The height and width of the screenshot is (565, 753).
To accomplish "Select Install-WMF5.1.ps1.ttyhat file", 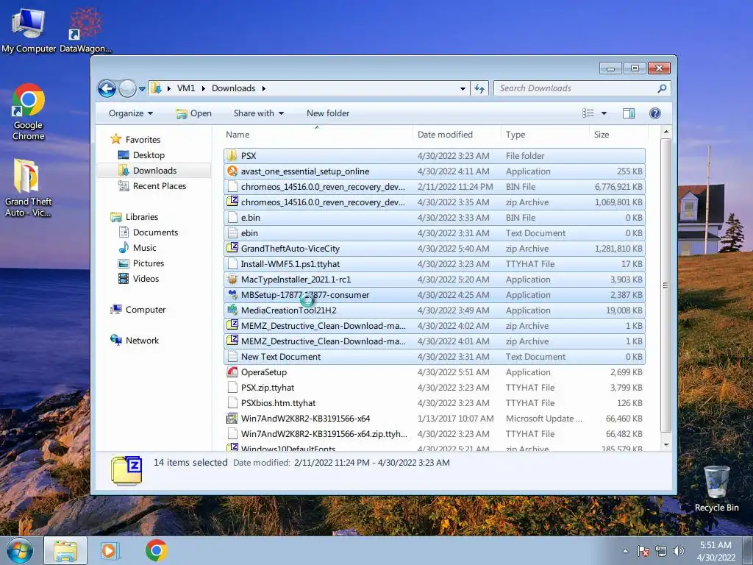I will [434, 264].
